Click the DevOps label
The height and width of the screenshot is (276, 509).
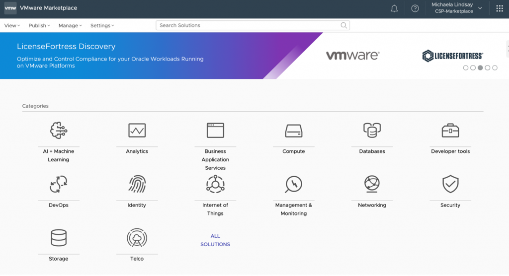(59, 206)
